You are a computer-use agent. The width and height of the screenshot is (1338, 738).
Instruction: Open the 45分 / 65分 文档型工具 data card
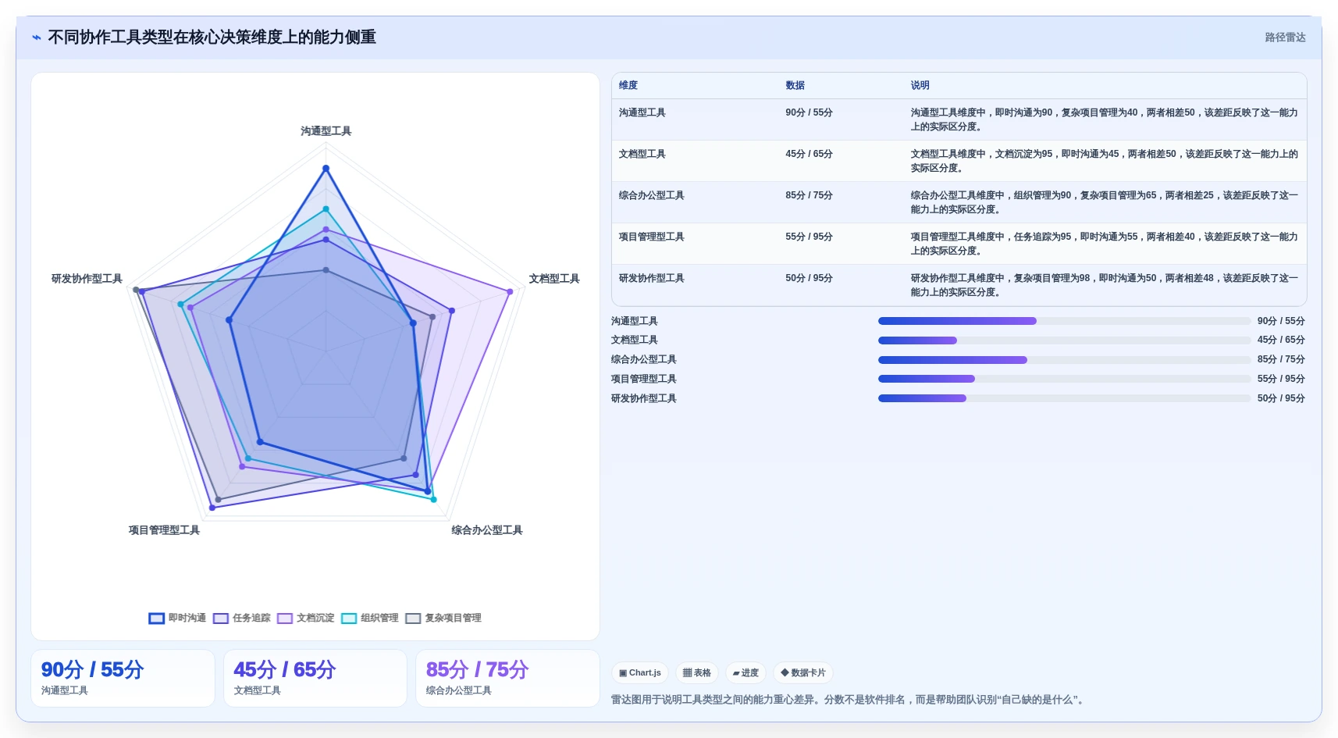point(315,679)
